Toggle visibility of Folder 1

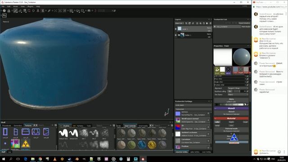(176, 35)
